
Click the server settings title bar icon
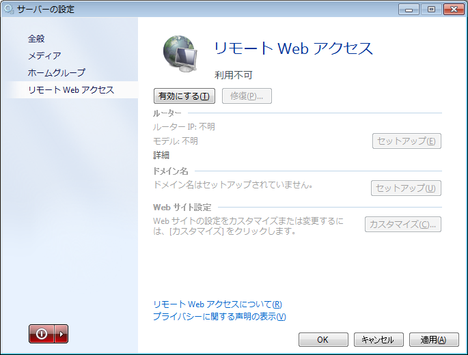(9, 10)
